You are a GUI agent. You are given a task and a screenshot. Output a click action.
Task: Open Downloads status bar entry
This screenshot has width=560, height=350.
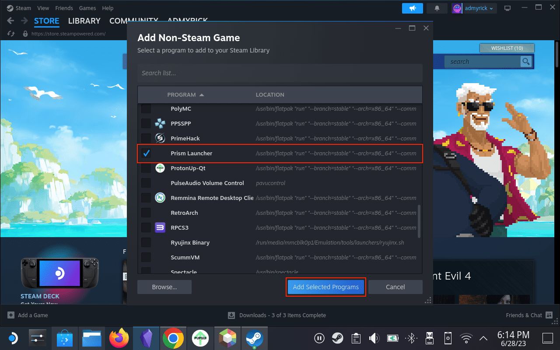click(276, 315)
